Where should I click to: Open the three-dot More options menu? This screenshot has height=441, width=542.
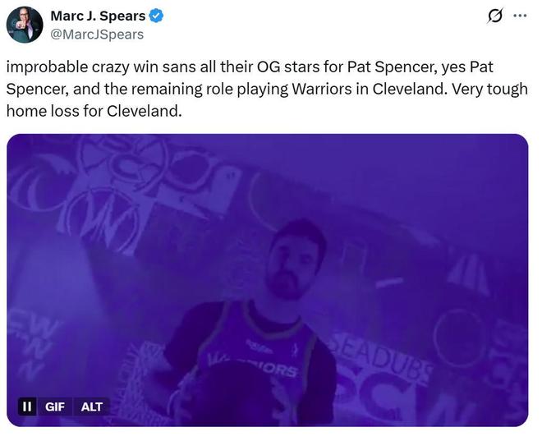coord(520,16)
